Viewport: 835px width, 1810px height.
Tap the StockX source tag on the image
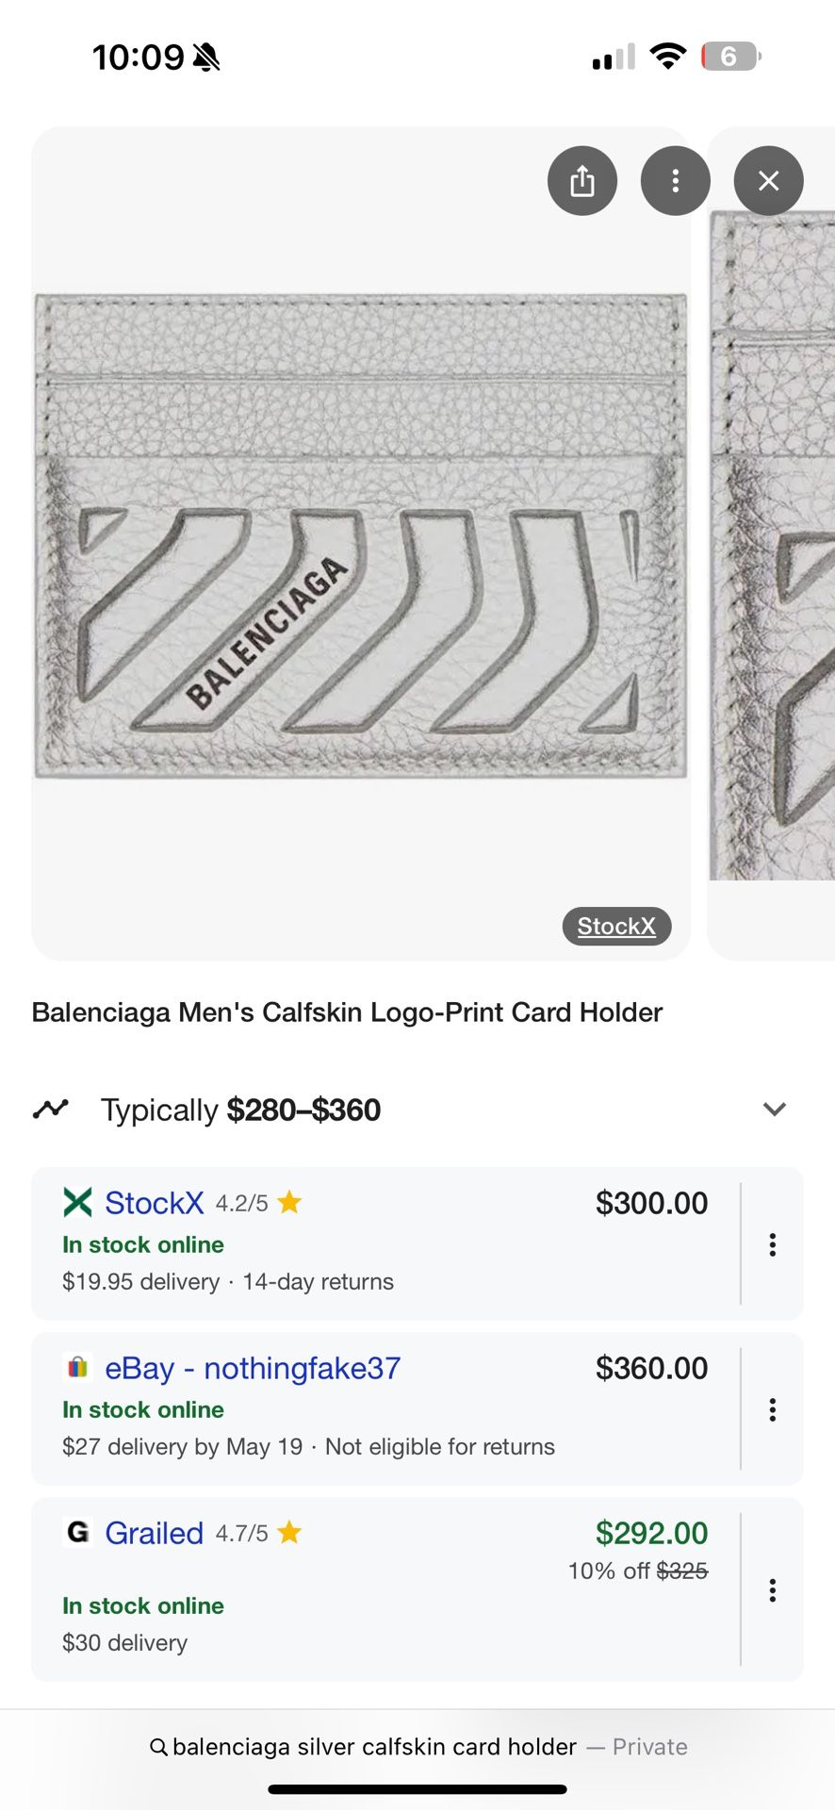coord(616,926)
